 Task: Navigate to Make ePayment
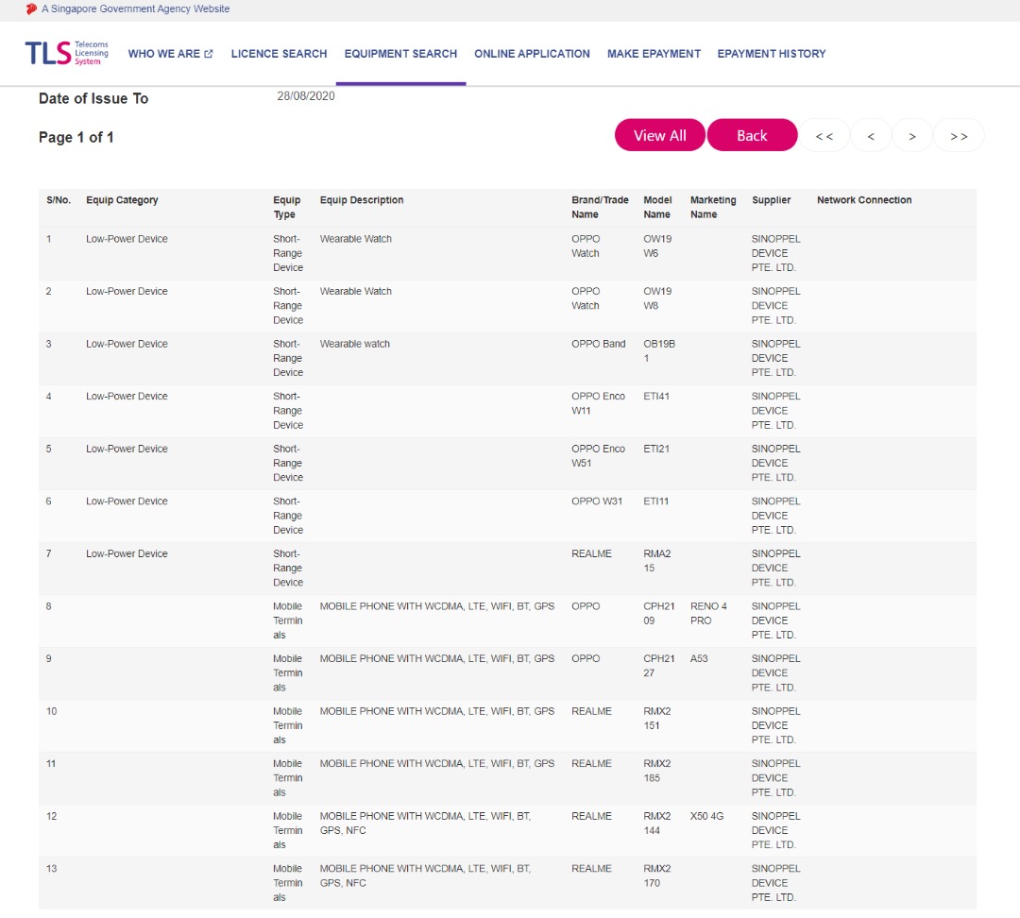pos(654,54)
